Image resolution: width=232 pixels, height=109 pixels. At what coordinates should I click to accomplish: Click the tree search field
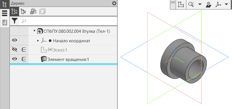coord(68,21)
